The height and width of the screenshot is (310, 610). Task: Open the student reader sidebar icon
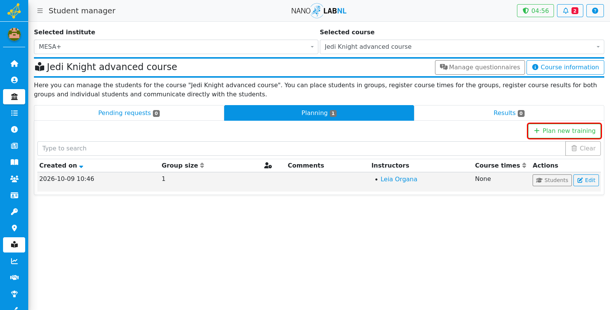click(14, 245)
